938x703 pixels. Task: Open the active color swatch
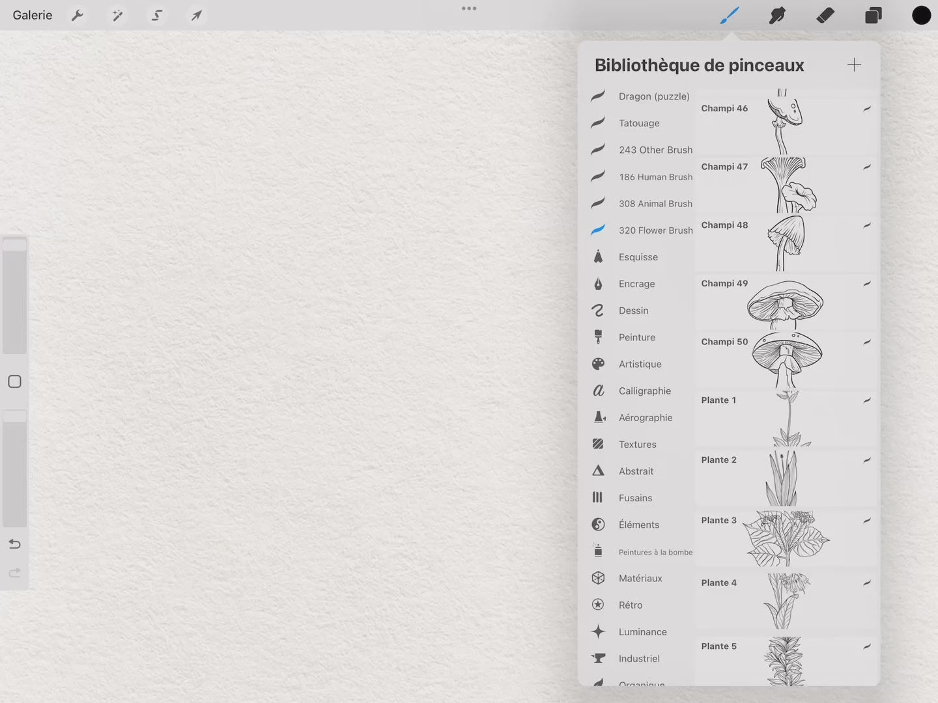pos(921,15)
